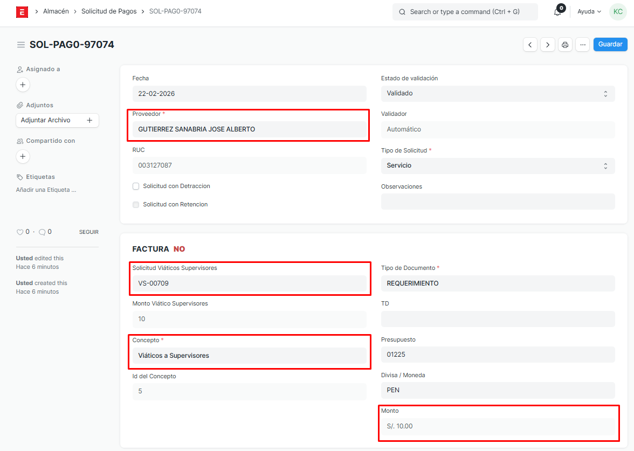Toggle the sidebar hamburger menu

click(21, 45)
